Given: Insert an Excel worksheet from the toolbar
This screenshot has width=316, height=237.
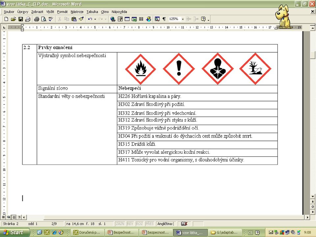Looking at the screenshot, I should (x=134, y=19).
